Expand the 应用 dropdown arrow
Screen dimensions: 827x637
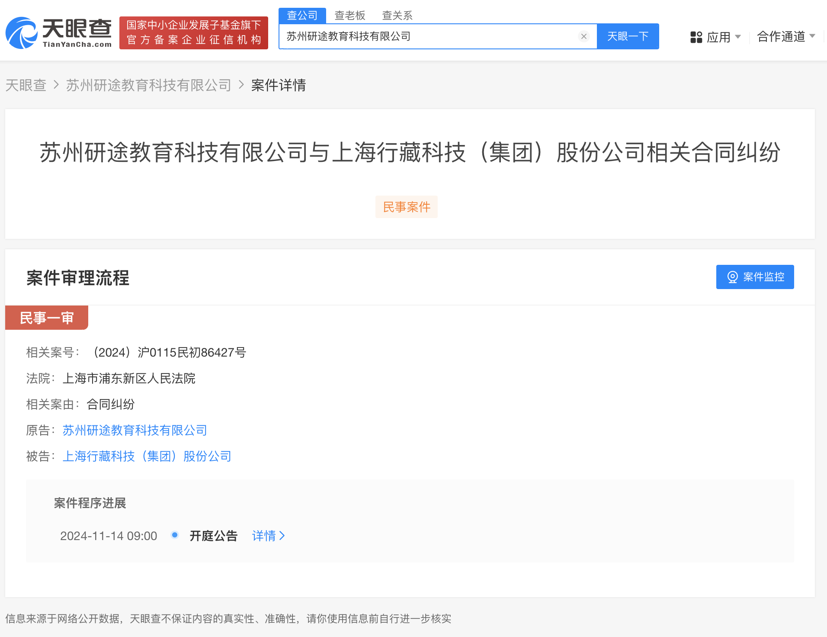[738, 37]
